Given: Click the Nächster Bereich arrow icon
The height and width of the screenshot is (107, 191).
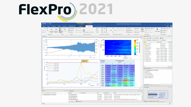Looking at the screenshot, I should coord(56,29).
